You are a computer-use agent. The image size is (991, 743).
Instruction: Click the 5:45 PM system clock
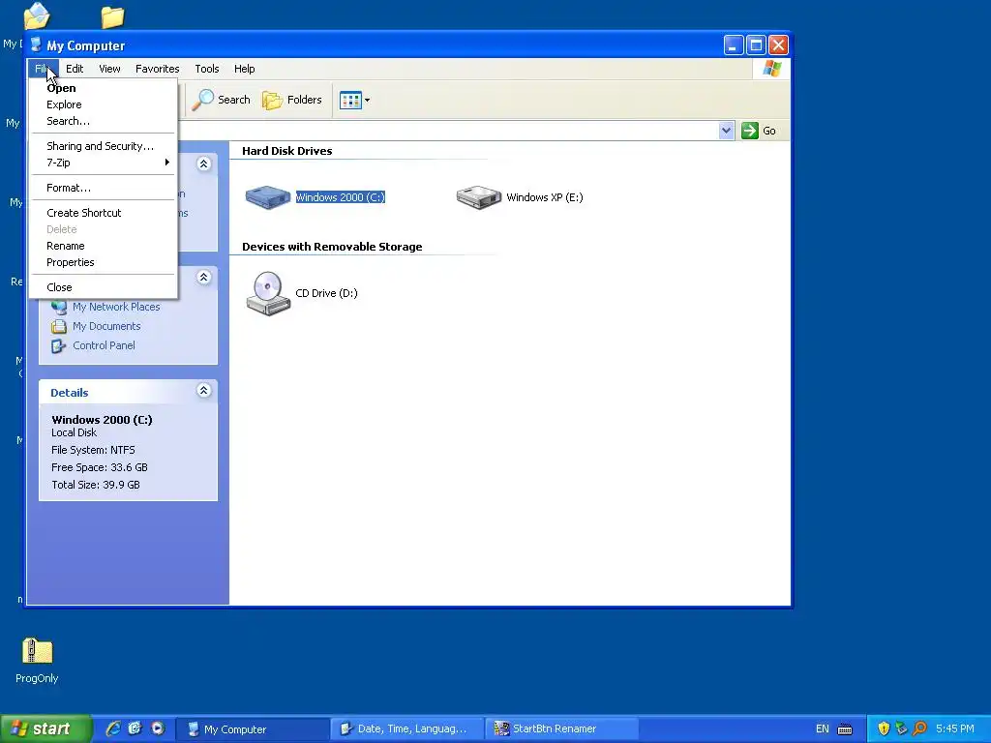coord(955,729)
